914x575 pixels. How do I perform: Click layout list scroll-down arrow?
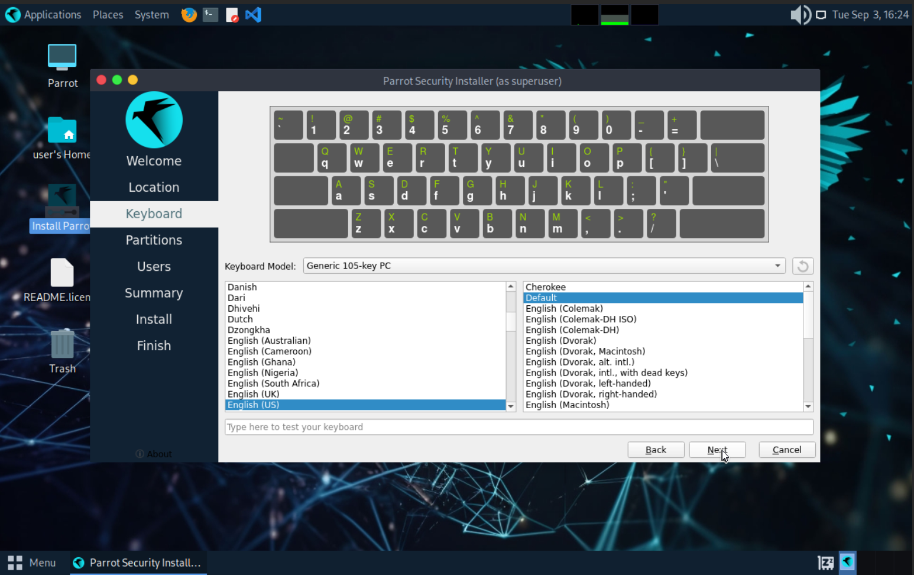[x=511, y=406]
